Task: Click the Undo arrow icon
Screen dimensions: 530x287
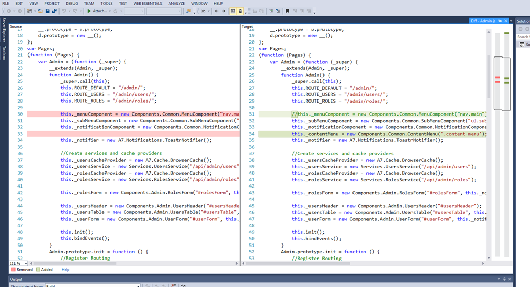Action: [x=64, y=11]
